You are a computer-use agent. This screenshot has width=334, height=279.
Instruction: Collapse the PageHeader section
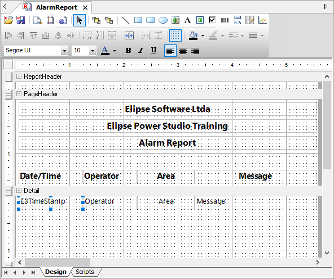[x=19, y=93]
